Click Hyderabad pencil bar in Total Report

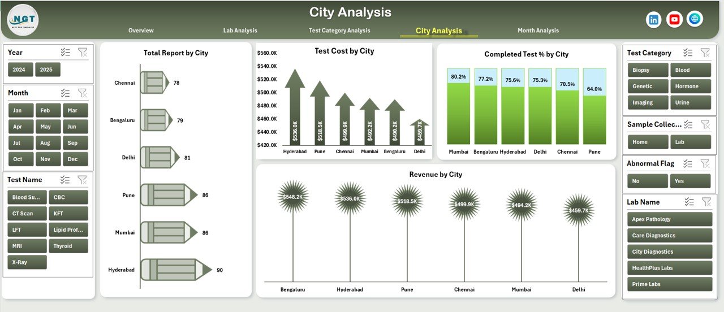pos(175,270)
